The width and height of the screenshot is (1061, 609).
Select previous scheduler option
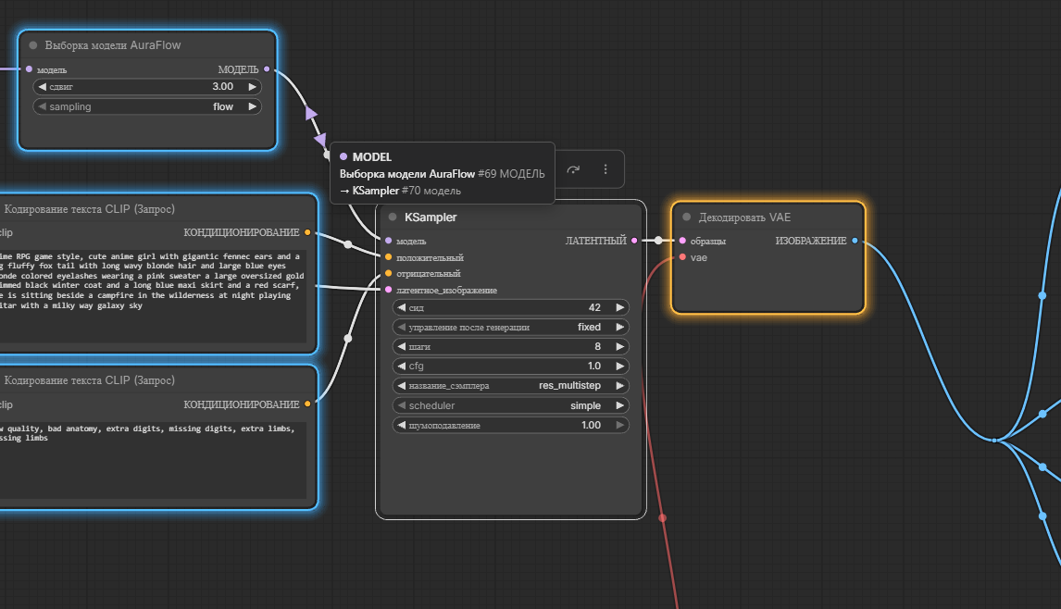pos(401,405)
